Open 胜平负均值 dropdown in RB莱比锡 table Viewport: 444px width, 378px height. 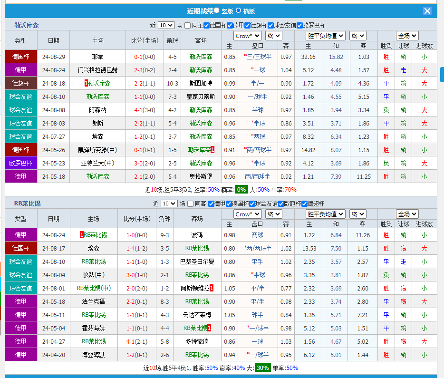pyautogui.click(x=325, y=214)
